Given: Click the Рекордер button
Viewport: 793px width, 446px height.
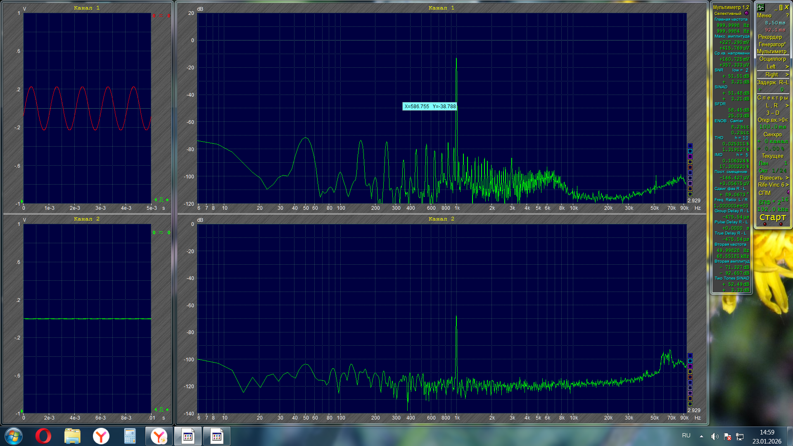Looking at the screenshot, I should pyautogui.click(x=770, y=37).
